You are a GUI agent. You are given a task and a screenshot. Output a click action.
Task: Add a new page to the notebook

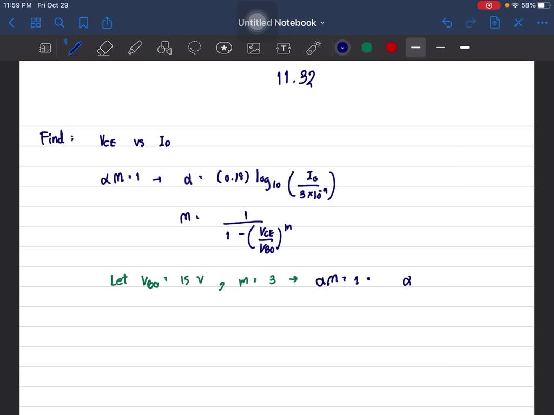(494, 23)
